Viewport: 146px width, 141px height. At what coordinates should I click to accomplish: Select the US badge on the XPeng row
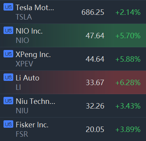tap(8, 54)
